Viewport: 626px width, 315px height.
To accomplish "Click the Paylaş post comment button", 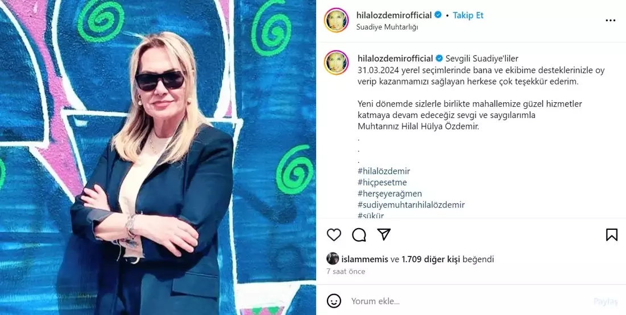I will [606, 301].
